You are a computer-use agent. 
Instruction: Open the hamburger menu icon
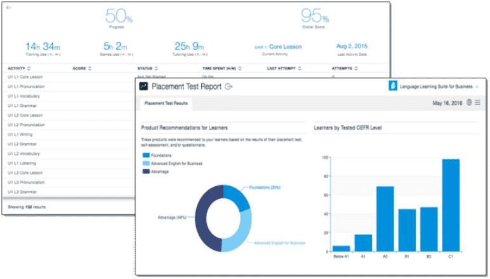pos(477,102)
